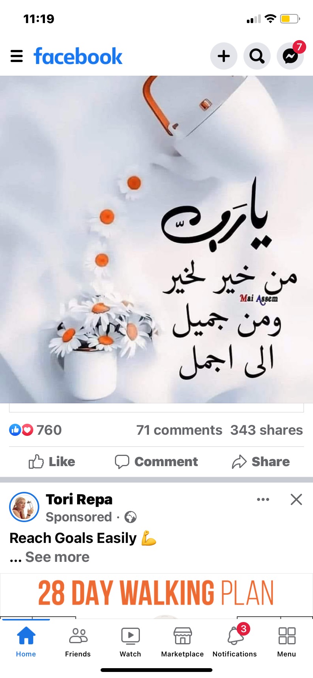Open the hamburger menu beside Facebook logo
Viewport: 313px width, 678px height.
pyautogui.click(x=17, y=56)
